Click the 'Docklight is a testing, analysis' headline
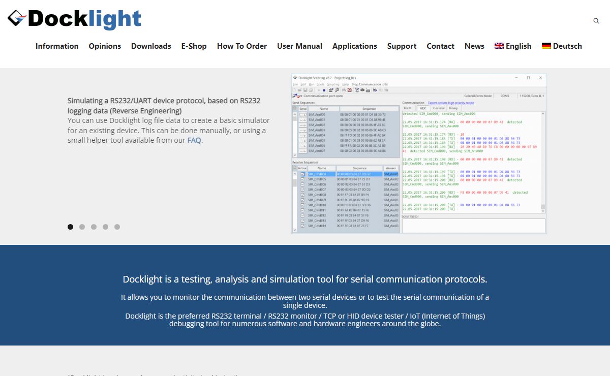 click(x=305, y=279)
